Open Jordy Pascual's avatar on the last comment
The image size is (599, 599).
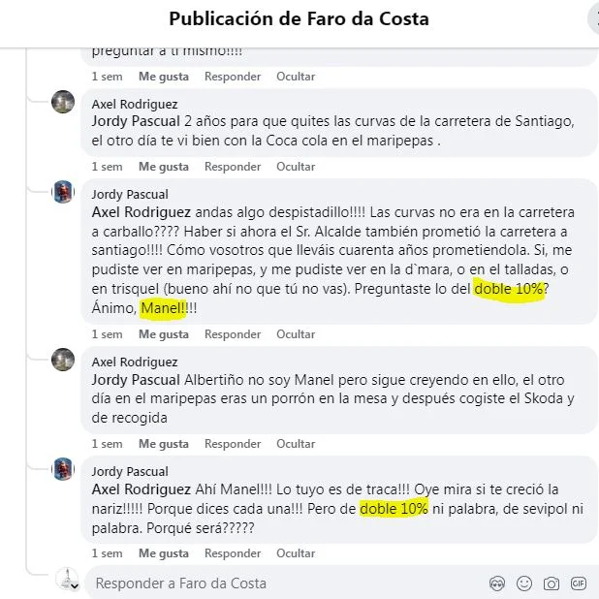tap(63, 469)
